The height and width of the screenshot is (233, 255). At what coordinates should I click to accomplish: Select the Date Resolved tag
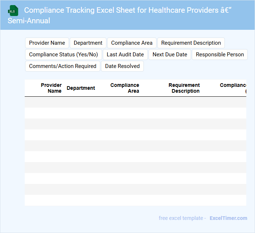[122, 66]
